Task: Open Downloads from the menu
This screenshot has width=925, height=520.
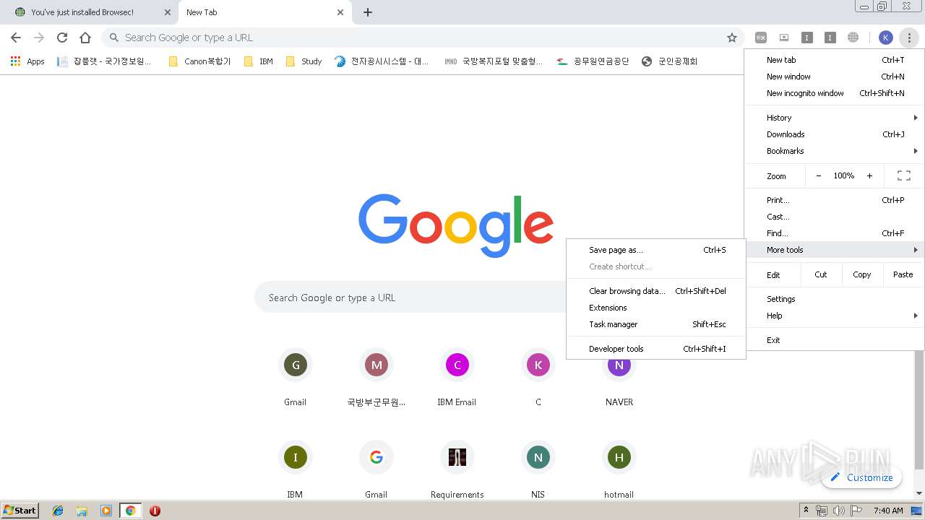Action: pyautogui.click(x=835, y=134)
